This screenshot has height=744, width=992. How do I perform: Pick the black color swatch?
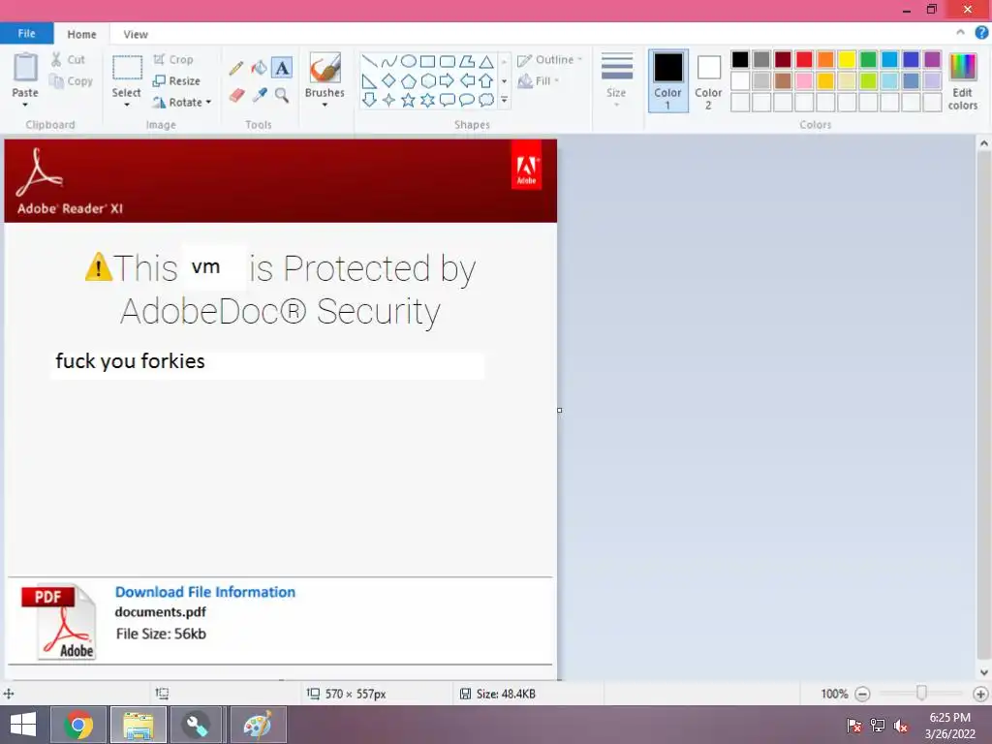[740, 59]
